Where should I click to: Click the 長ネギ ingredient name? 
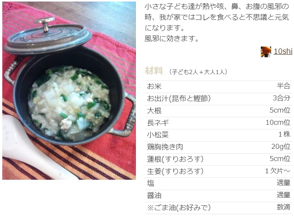[x=158, y=123]
